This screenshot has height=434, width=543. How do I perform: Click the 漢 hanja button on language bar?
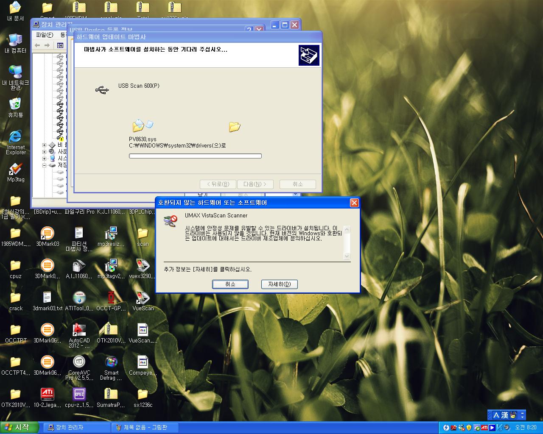tap(504, 415)
